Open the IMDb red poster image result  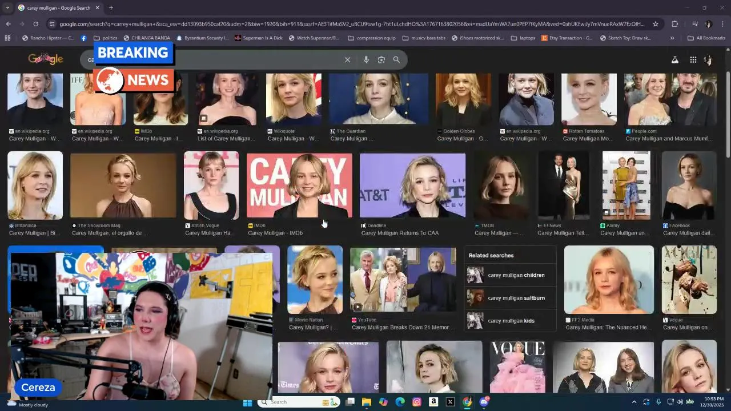(299, 185)
